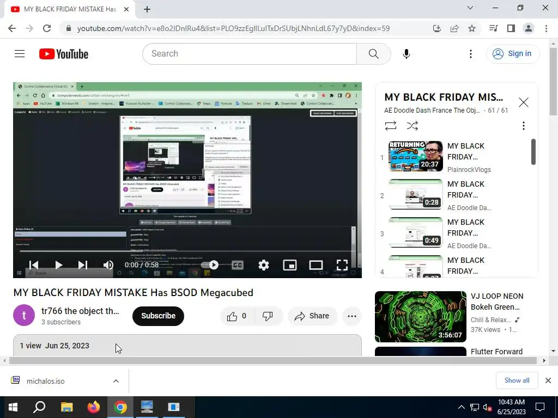
Task: Toggle Chrome side panel
Action: tap(511, 28)
